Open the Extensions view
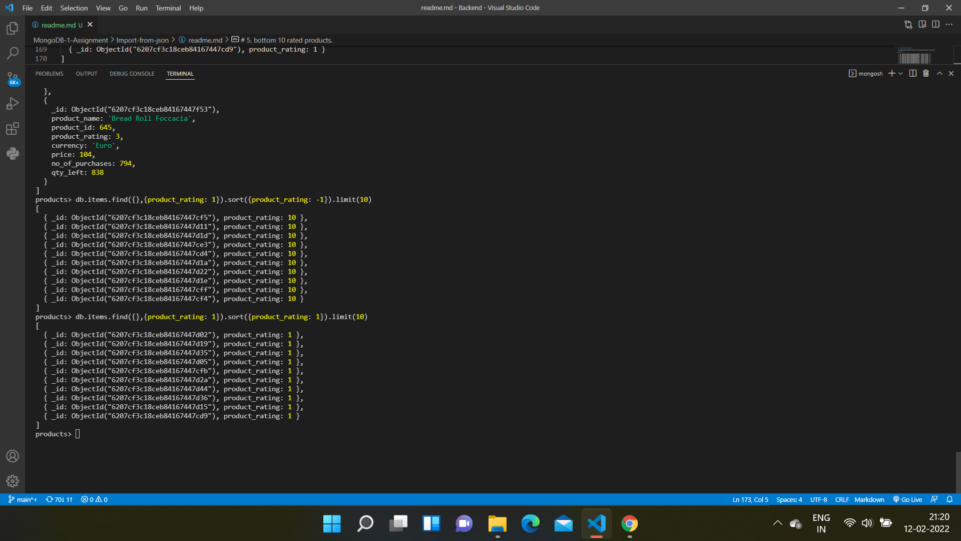The height and width of the screenshot is (541, 961). 12,128
